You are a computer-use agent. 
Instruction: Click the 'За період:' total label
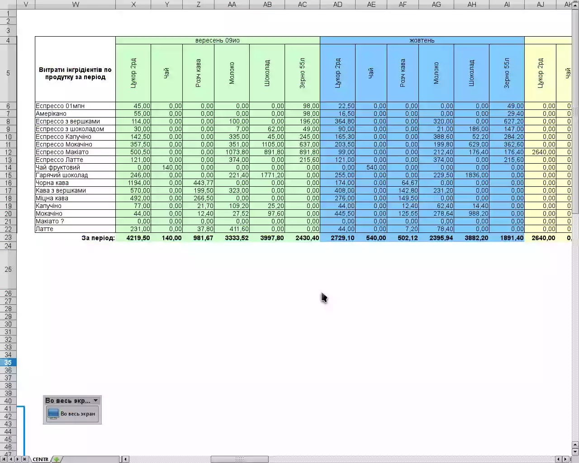[98, 238]
